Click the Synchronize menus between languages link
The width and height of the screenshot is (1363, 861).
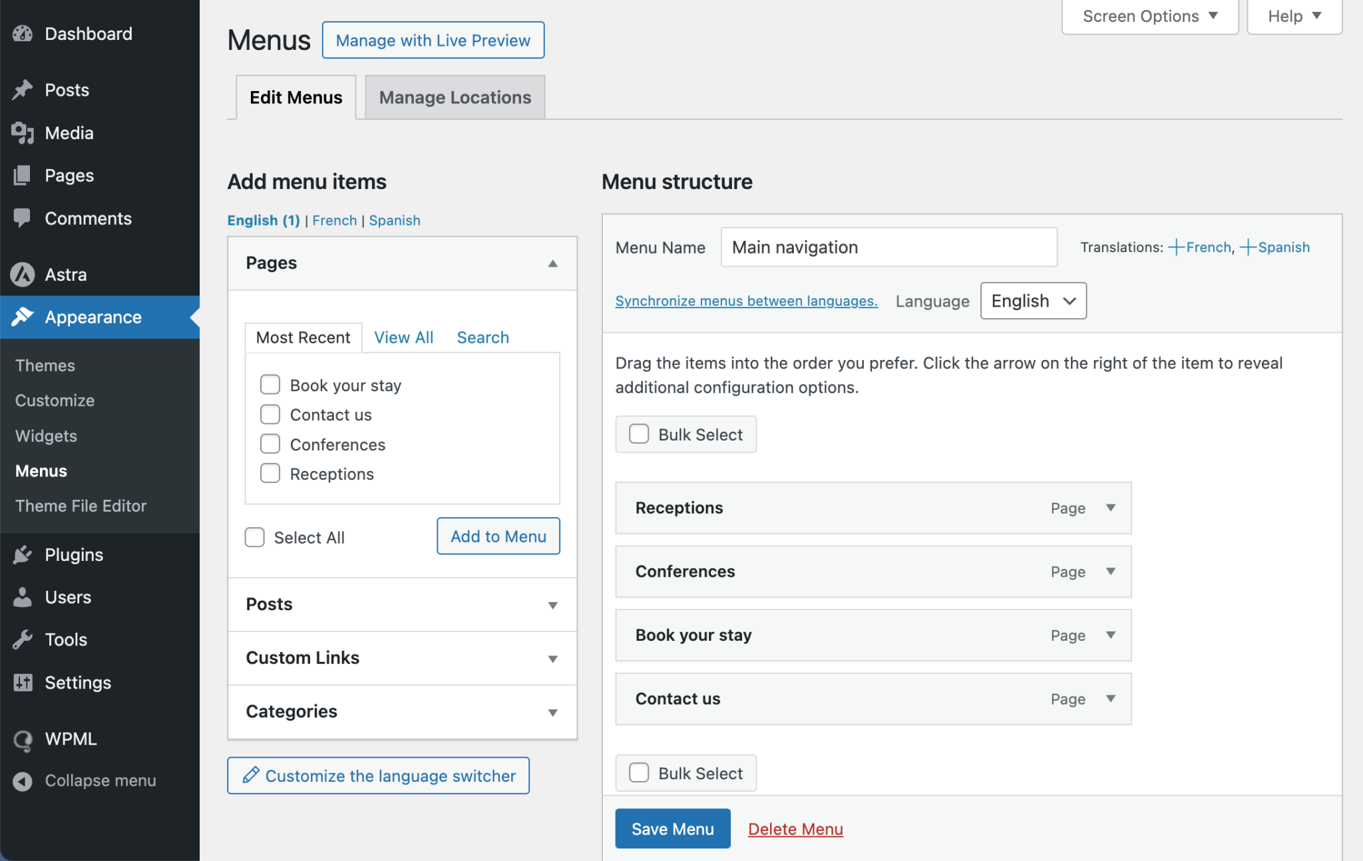tap(746, 301)
